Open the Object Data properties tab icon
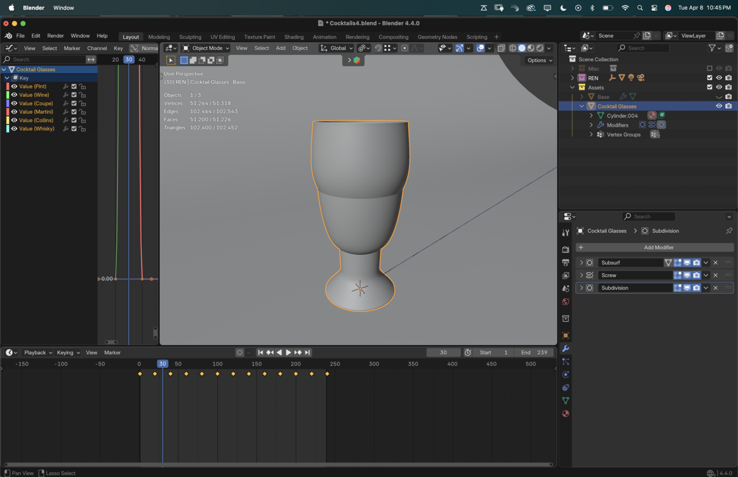Screen dimensions: 738x477 point(566,401)
